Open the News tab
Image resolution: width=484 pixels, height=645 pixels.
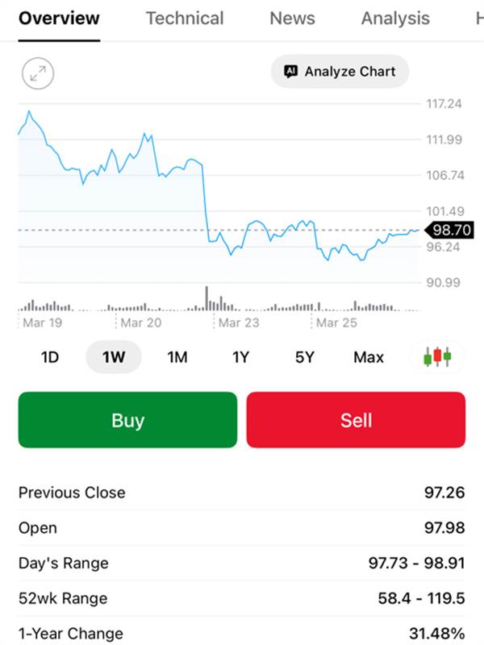coord(294,18)
